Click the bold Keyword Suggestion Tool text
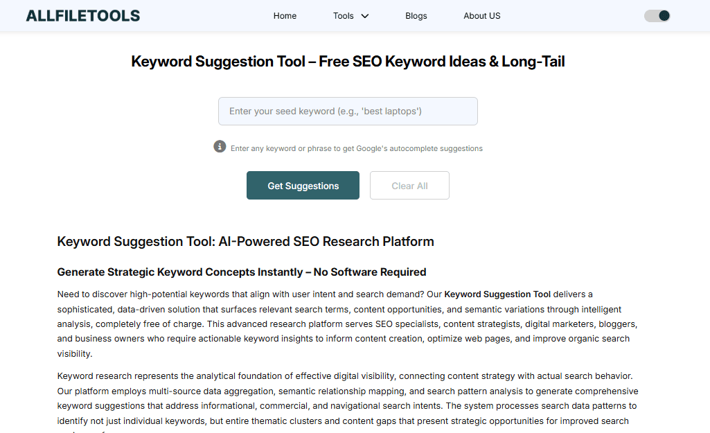This screenshot has height=433, width=710. pos(497,294)
